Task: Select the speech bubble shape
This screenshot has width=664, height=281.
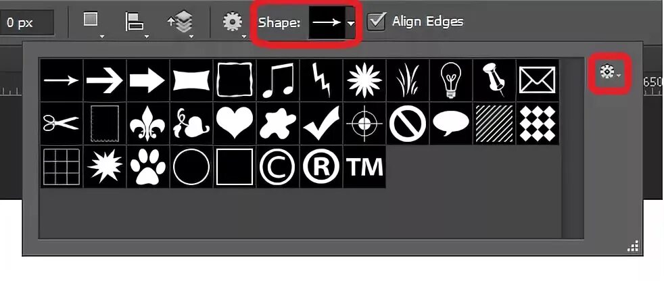Action: 450,123
